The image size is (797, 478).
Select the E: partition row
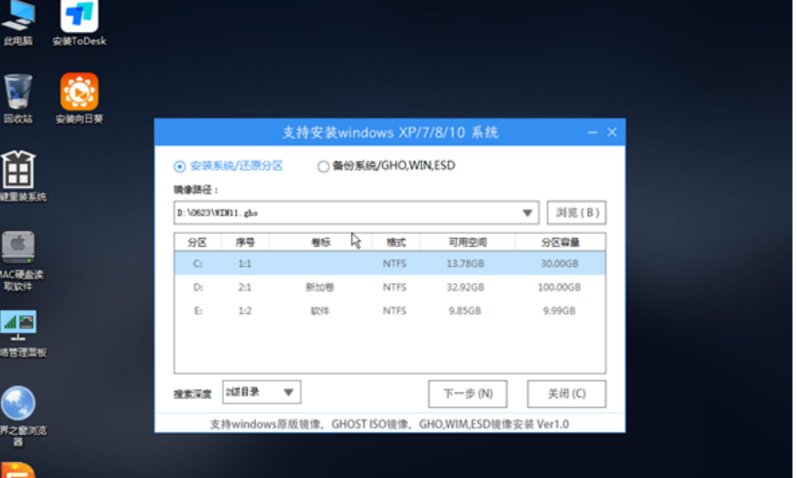point(390,311)
